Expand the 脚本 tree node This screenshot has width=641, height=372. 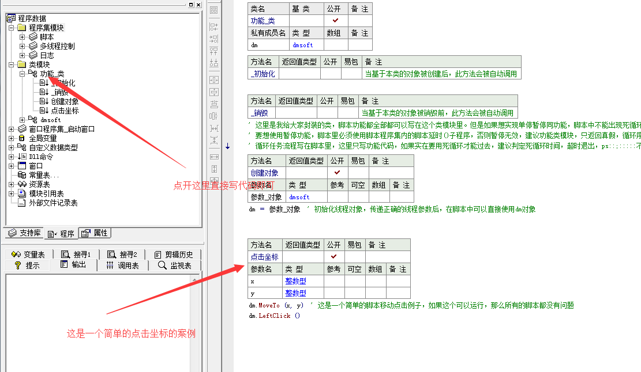coord(23,37)
